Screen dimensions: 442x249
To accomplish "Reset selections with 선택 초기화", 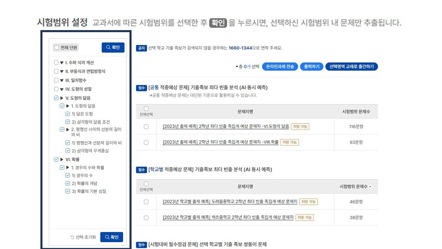I will [x=83, y=237].
